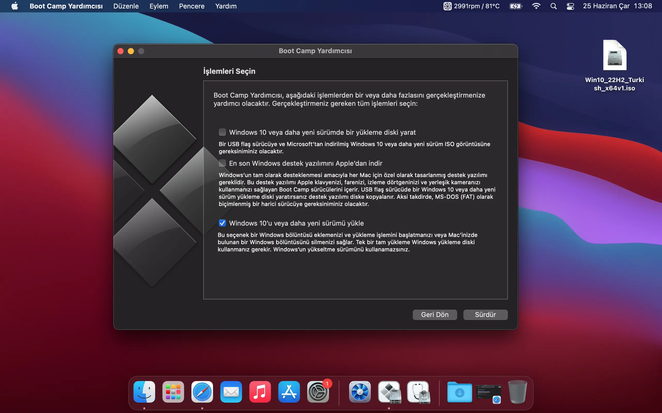Screen dimensions: 662x413
Task: Click the Geri Dön button
Action: coord(435,315)
